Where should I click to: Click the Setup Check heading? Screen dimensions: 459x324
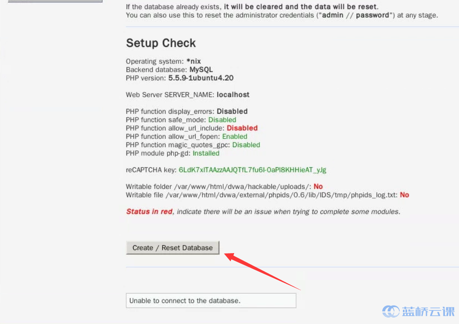click(x=161, y=43)
